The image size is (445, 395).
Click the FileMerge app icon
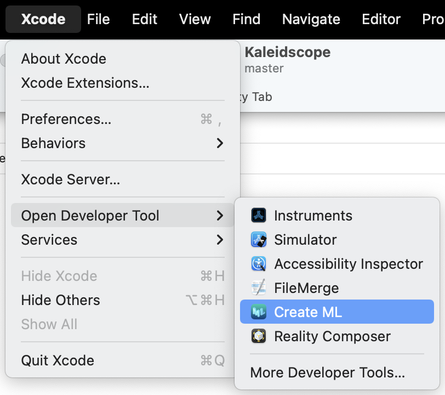[x=259, y=287]
